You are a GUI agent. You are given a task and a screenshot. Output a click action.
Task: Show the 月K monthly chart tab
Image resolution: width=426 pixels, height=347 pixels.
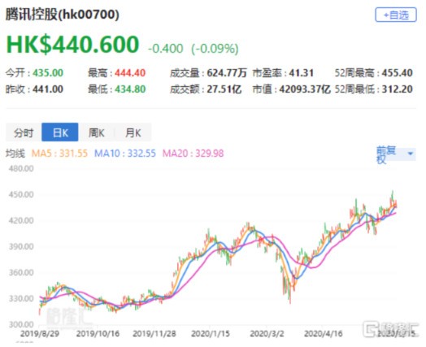133,132
